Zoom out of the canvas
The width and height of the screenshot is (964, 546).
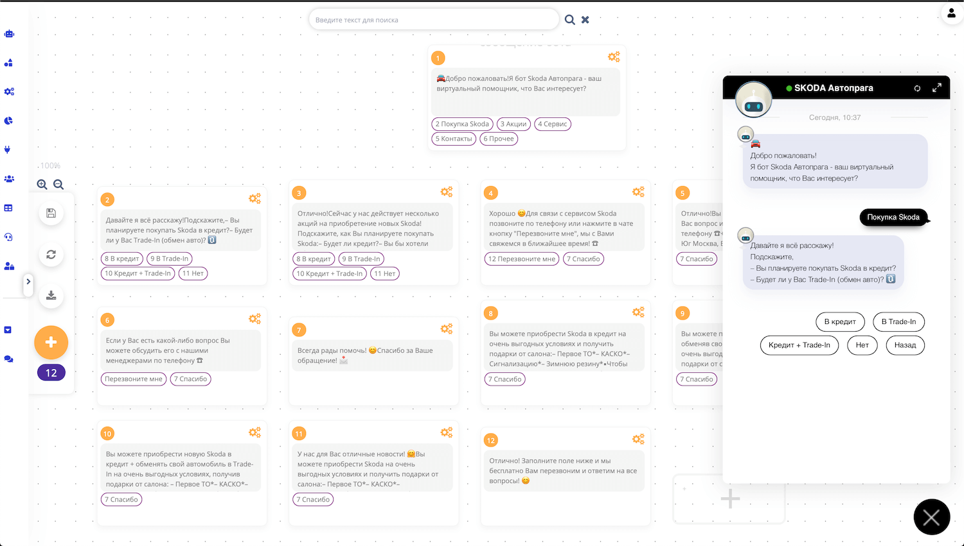coord(58,185)
